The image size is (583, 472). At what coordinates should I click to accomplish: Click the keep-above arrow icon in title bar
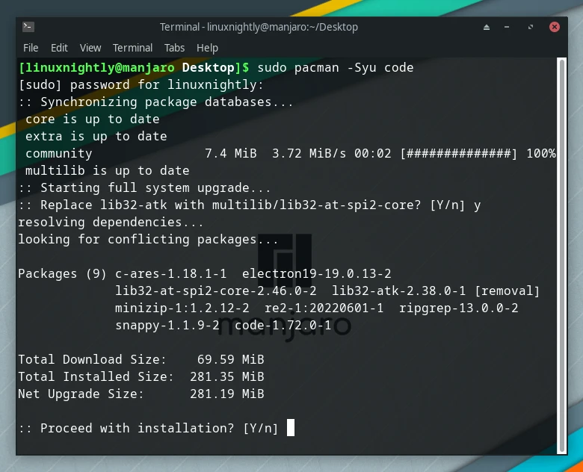click(487, 27)
